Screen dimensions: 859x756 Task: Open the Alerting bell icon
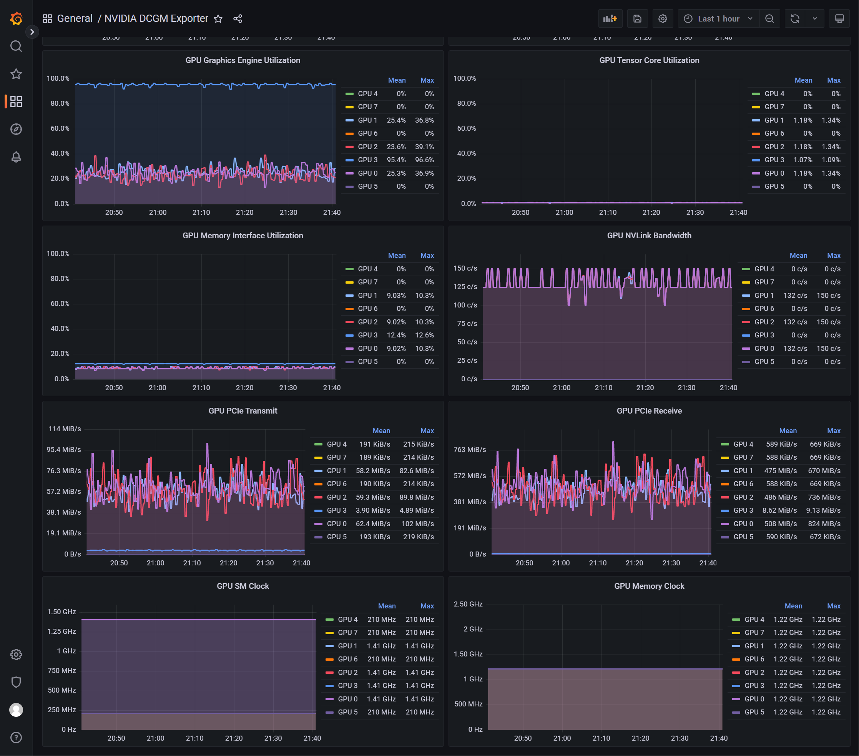tap(16, 157)
